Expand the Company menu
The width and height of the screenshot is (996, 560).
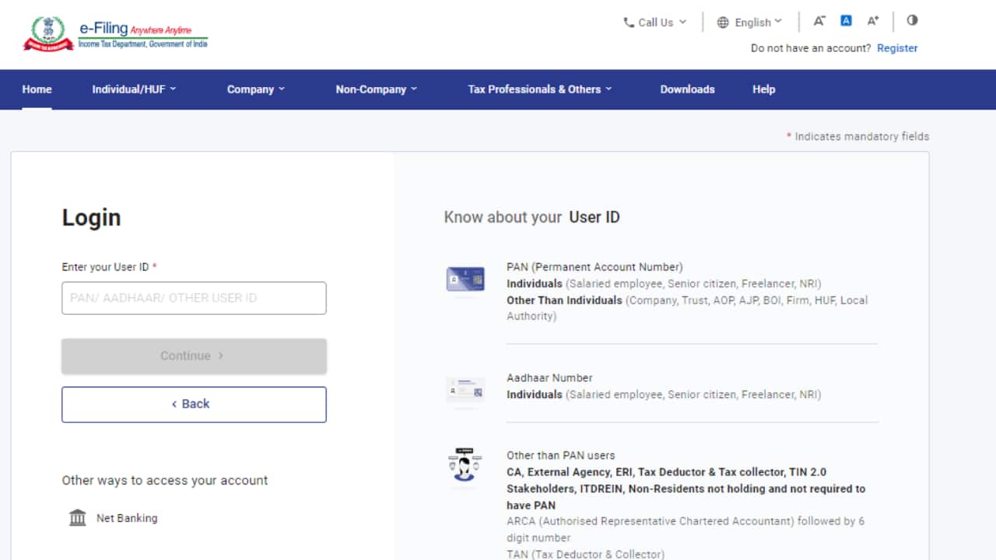256,89
